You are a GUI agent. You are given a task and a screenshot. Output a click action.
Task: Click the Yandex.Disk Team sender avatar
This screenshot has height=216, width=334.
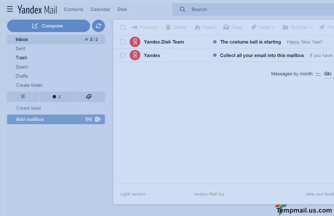pos(135,42)
